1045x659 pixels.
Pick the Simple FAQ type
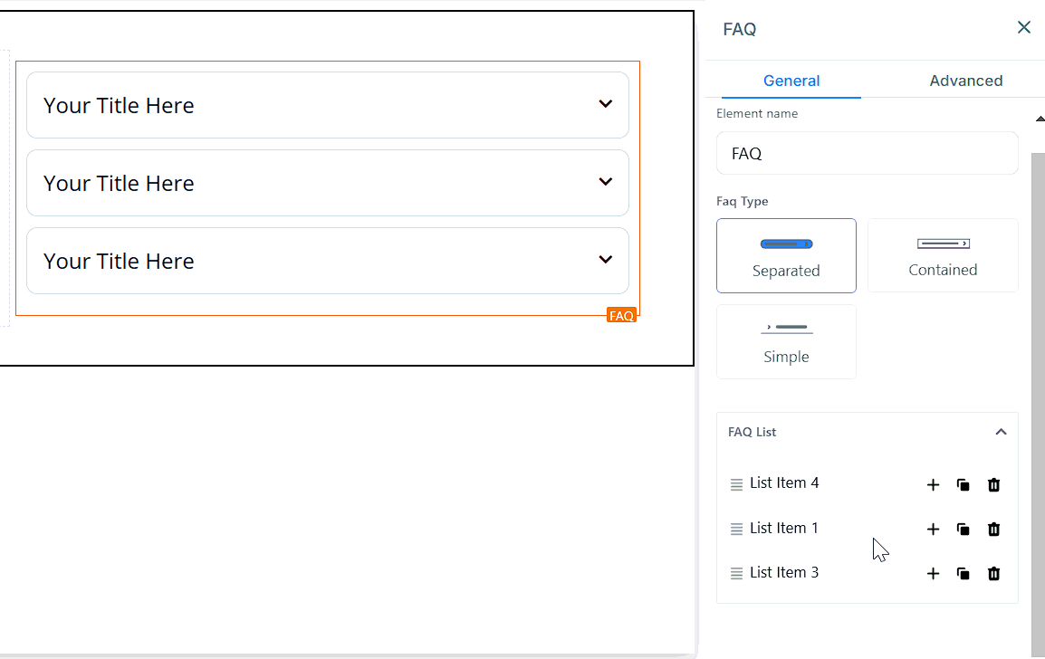click(x=786, y=341)
